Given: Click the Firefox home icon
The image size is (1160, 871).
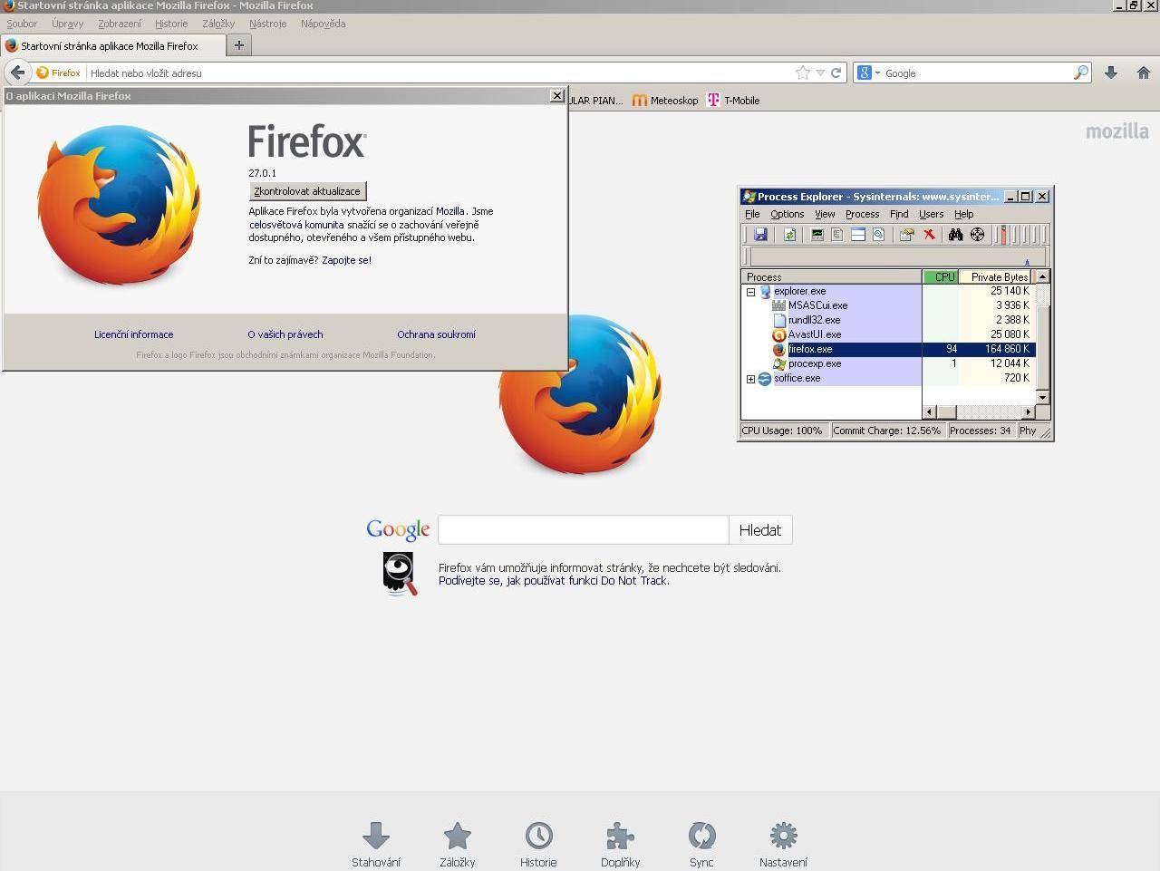Looking at the screenshot, I should coord(1144,73).
